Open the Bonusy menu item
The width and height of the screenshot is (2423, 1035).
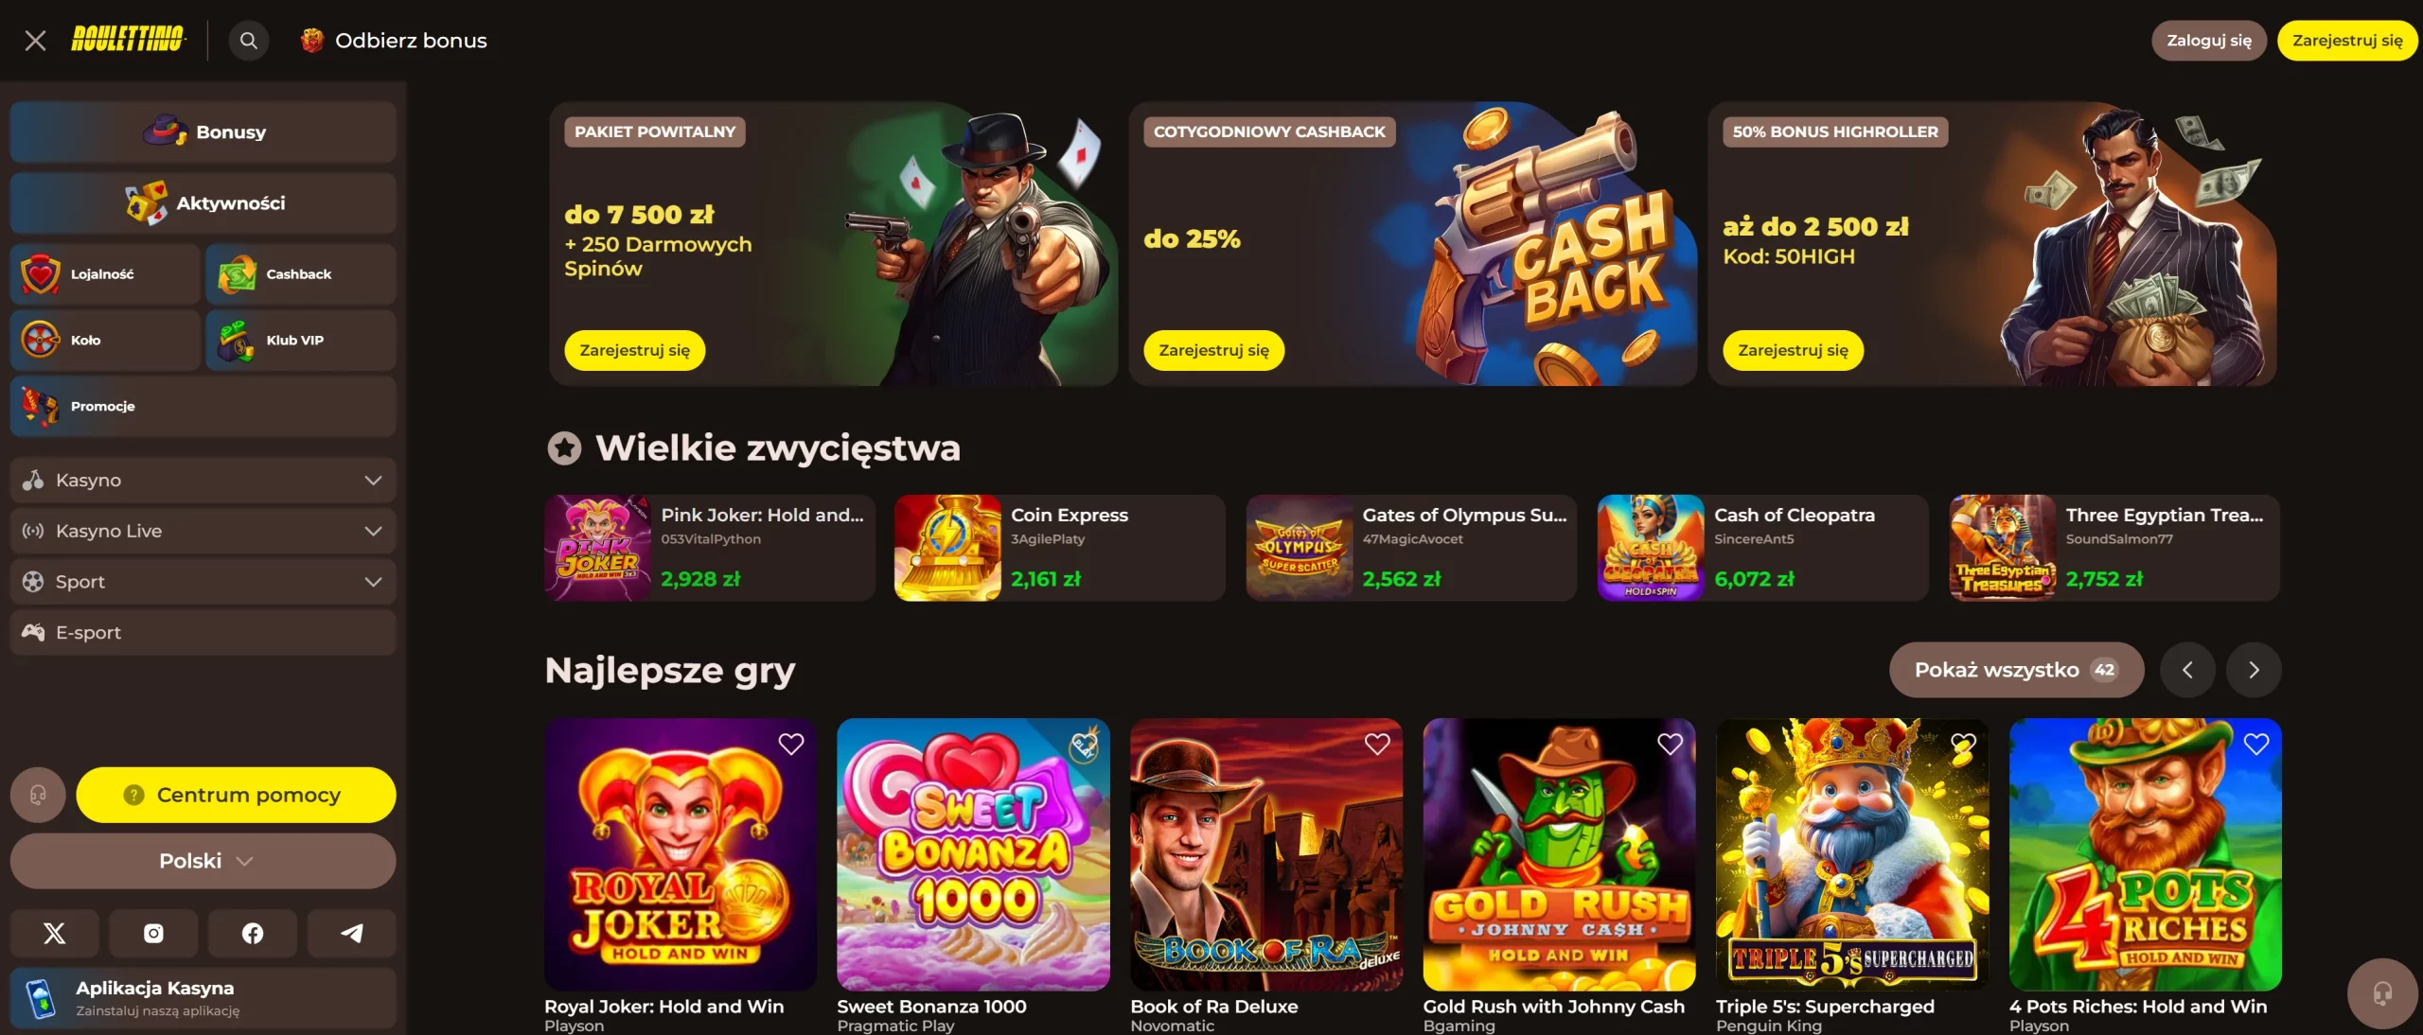[203, 132]
